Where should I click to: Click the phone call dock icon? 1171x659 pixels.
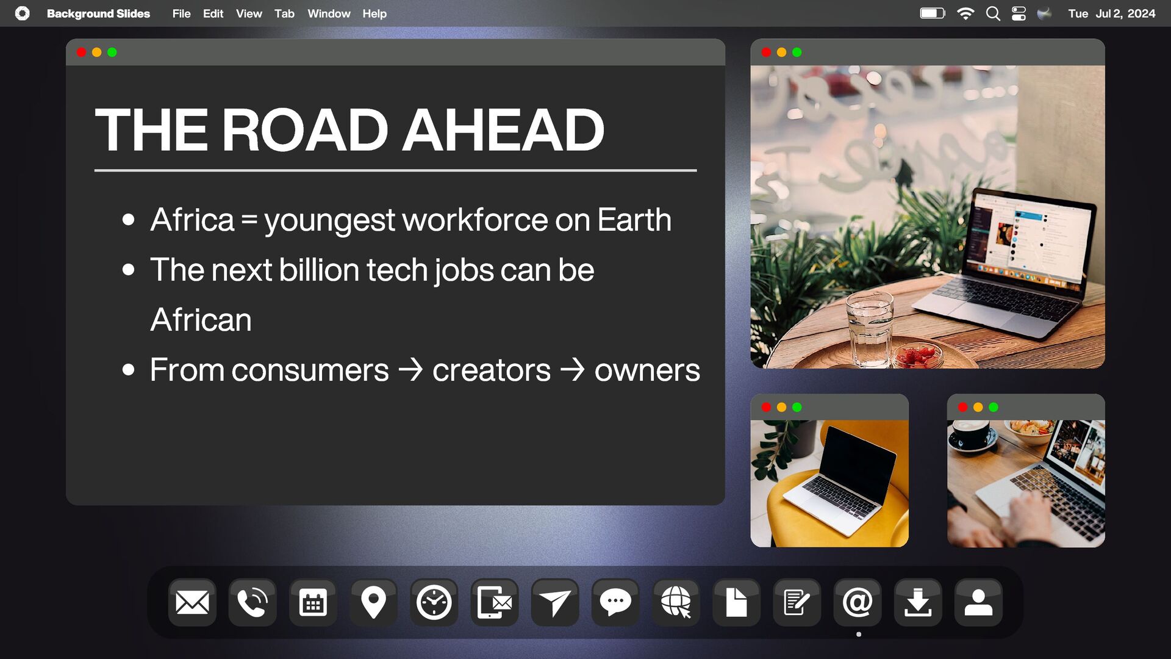pos(252,603)
